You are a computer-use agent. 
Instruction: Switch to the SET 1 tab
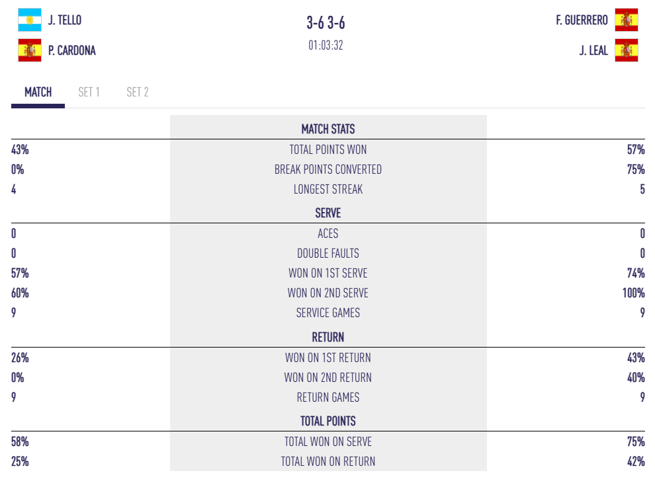point(89,93)
